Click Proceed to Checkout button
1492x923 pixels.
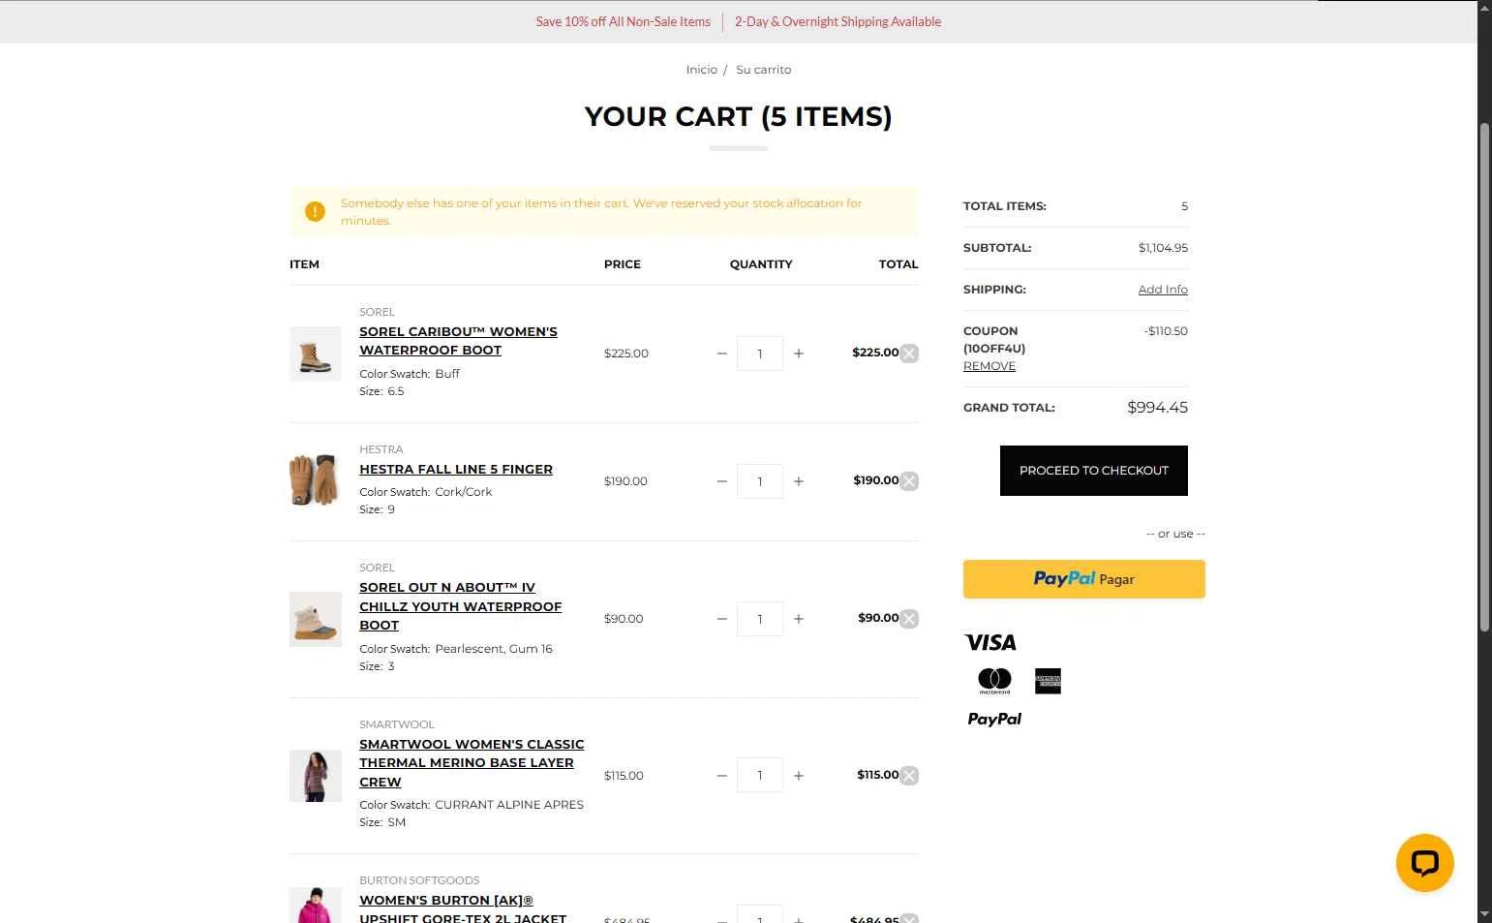tap(1094, 471)
